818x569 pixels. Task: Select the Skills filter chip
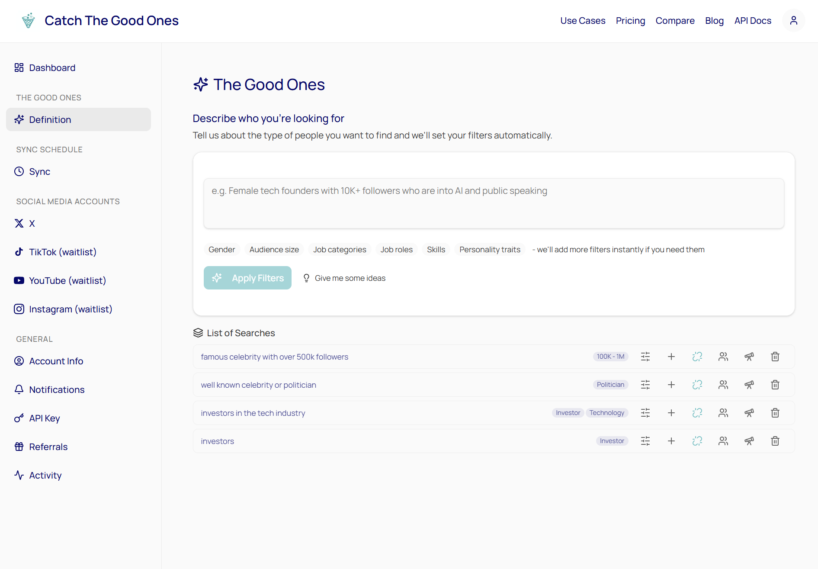click(436, 250)
